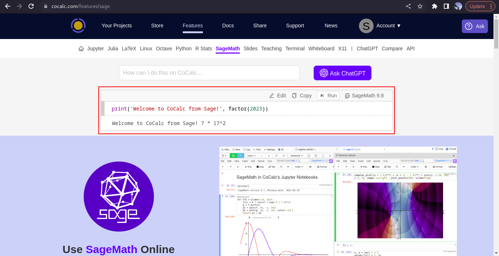Viewport: 499px width, 256px height.
Task: Click into the print code line
Action: (190, 109)
